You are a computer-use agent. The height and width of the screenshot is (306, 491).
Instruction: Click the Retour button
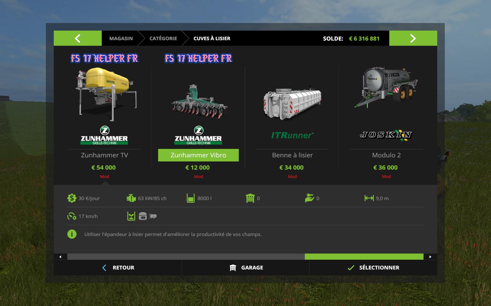[118, 268]
